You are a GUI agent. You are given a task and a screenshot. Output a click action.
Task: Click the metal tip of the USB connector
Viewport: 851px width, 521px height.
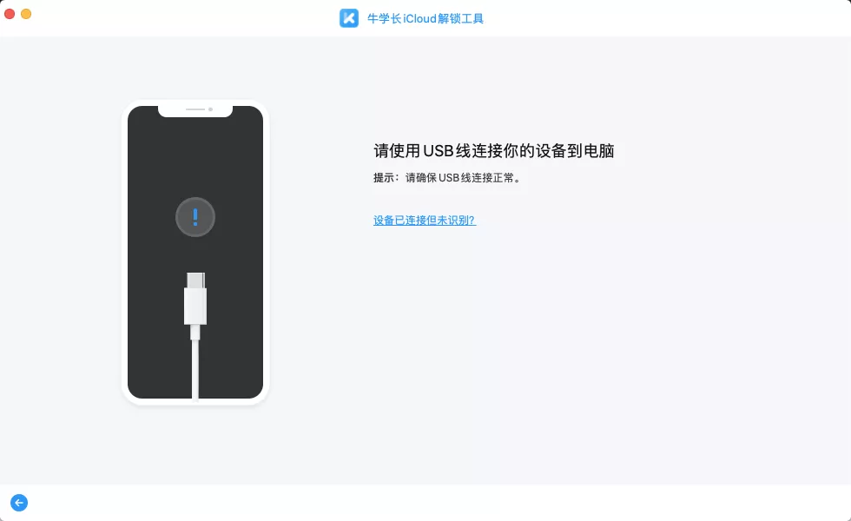[x=195, y=280]
